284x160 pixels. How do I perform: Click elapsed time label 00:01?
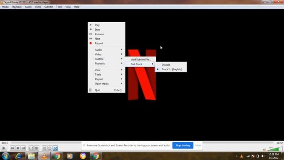[x=5, y=143]
